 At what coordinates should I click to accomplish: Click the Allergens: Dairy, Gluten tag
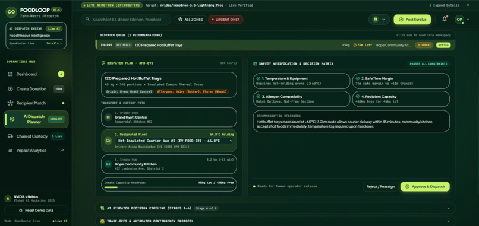192,92
